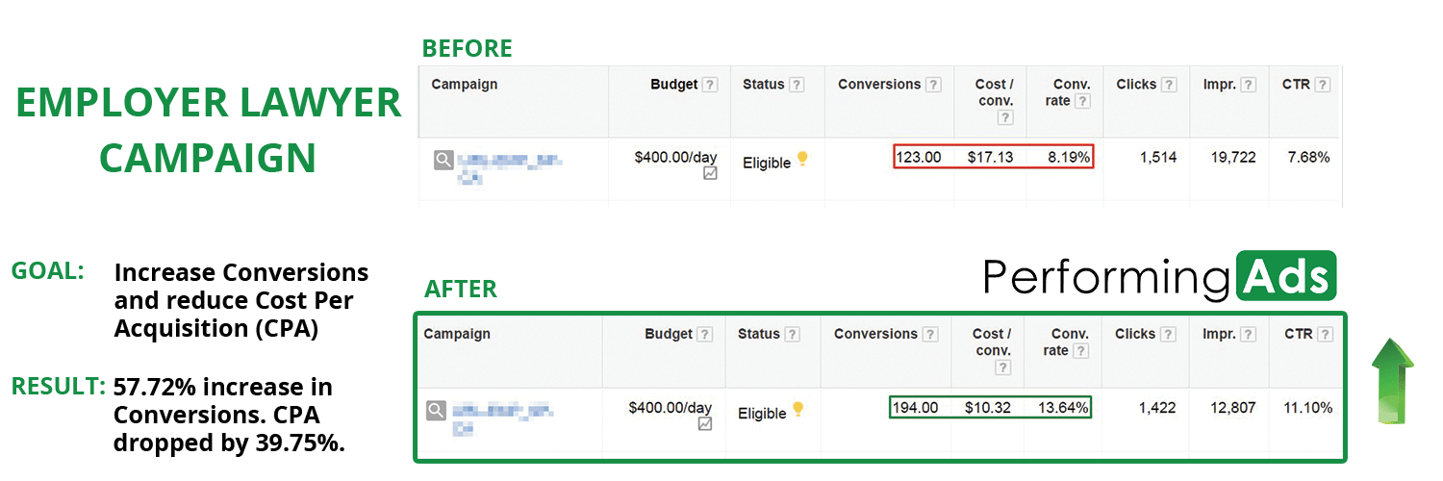
Task: Click the PerformingAds logo
Action: (1159, 276)
